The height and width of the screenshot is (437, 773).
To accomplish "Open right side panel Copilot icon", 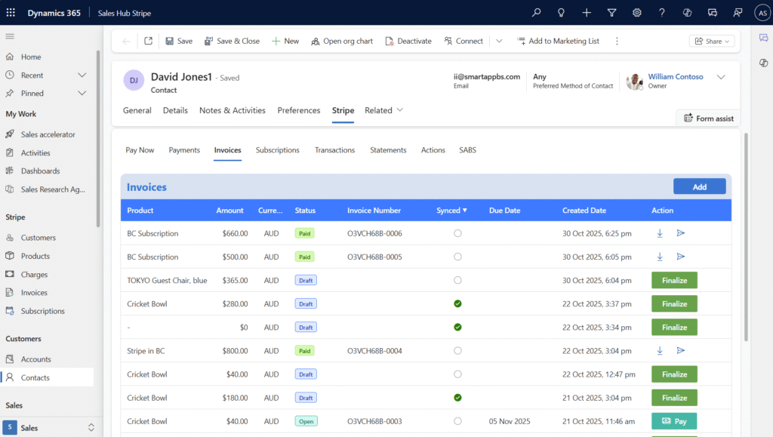I will (x=764, y=63).
